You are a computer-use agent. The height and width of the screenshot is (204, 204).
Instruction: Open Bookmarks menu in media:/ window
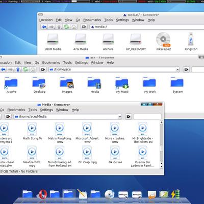92,20
